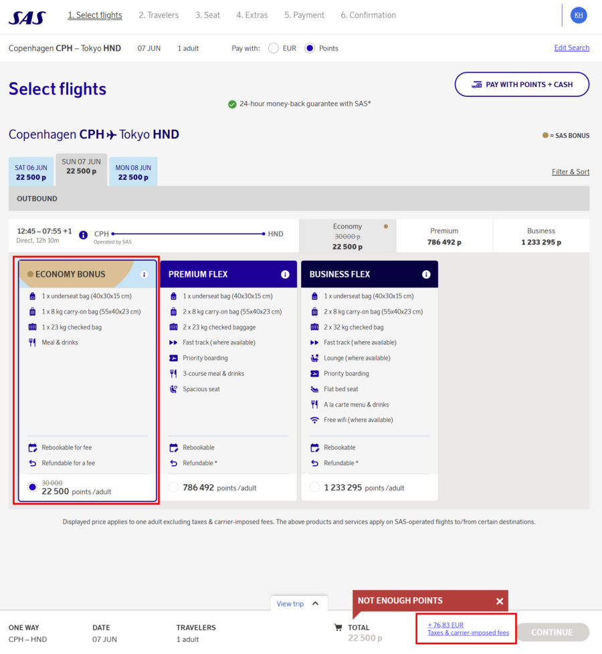Screen dimensions: 602x654
Task: Switch to SUN 07 JUN date tab
Action: point(82,170)
